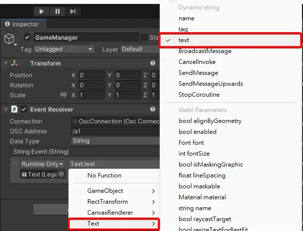Disable the Event Receiver component checkbox
Viewport: 303px width, 231px height.
point(24,110)
